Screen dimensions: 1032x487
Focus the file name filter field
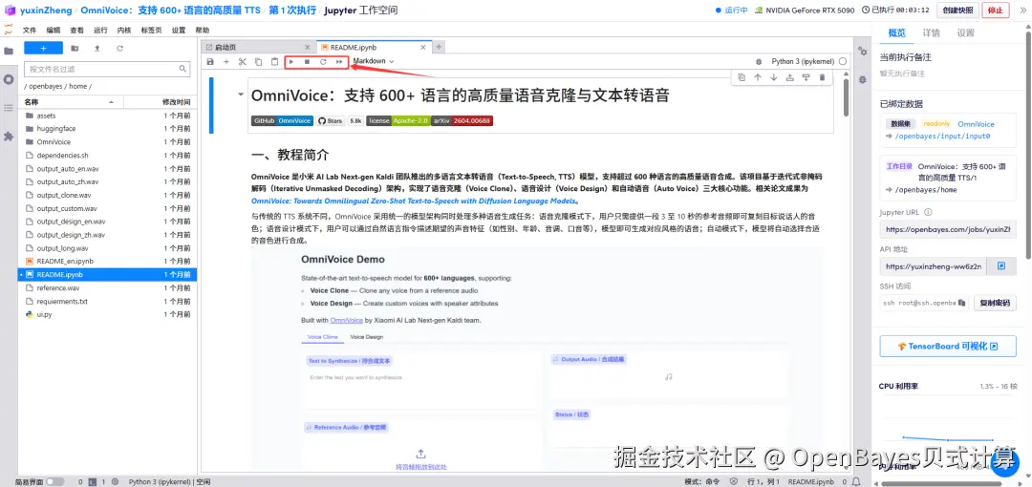[x=107, y=69]
